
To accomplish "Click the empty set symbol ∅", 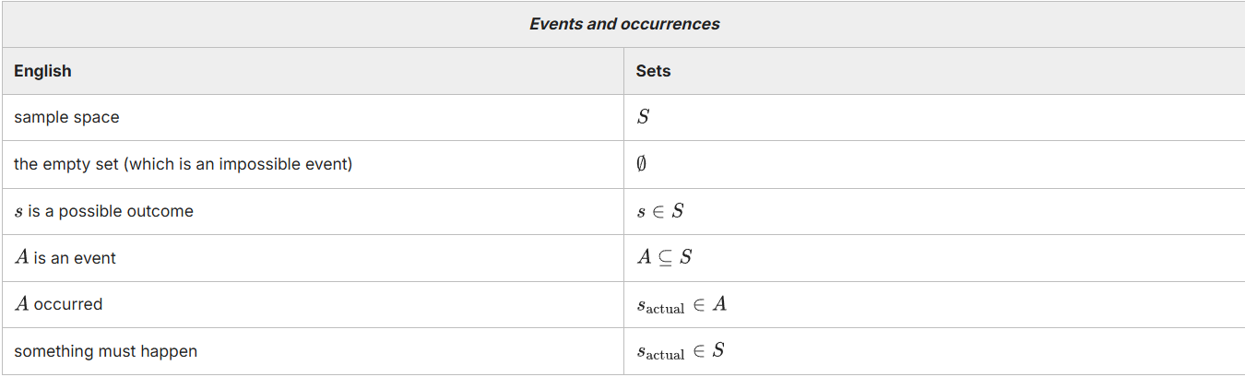I will [642, 164].
